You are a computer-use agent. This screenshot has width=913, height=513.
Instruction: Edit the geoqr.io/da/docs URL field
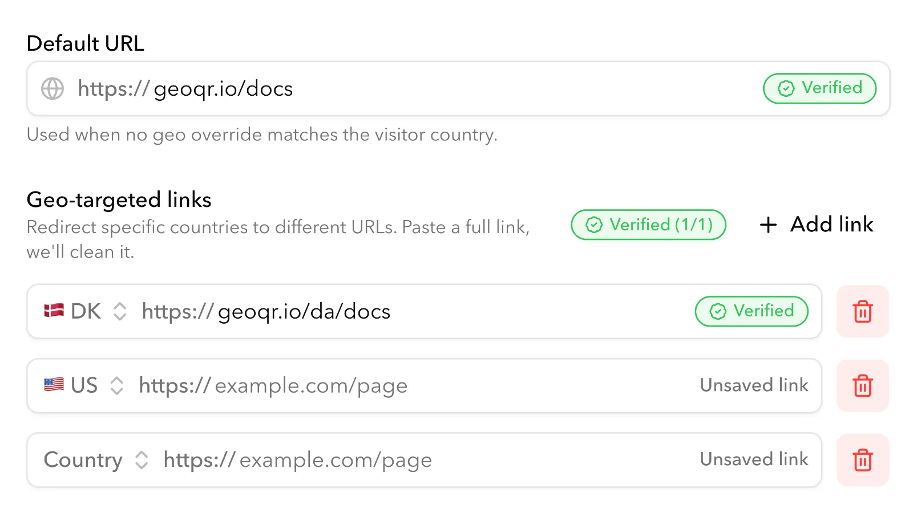tap(399, 311)
